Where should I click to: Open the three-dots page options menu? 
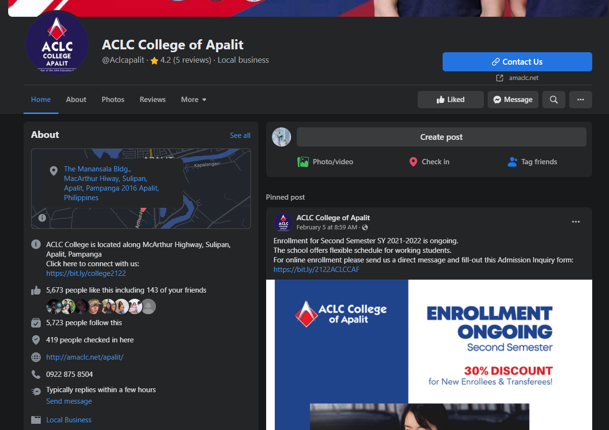tap(580, 100)
